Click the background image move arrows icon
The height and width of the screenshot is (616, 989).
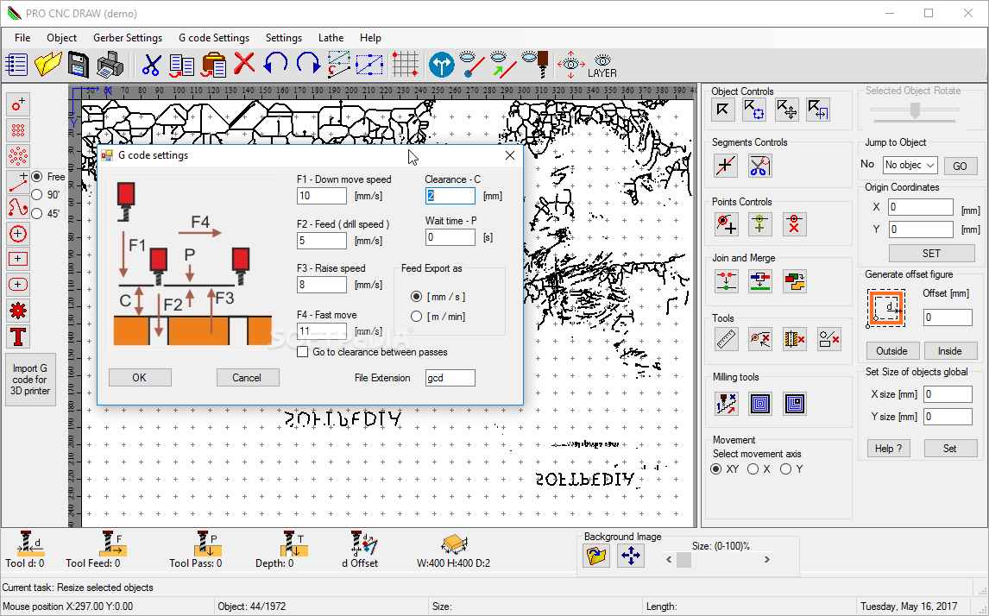(631, 556)
